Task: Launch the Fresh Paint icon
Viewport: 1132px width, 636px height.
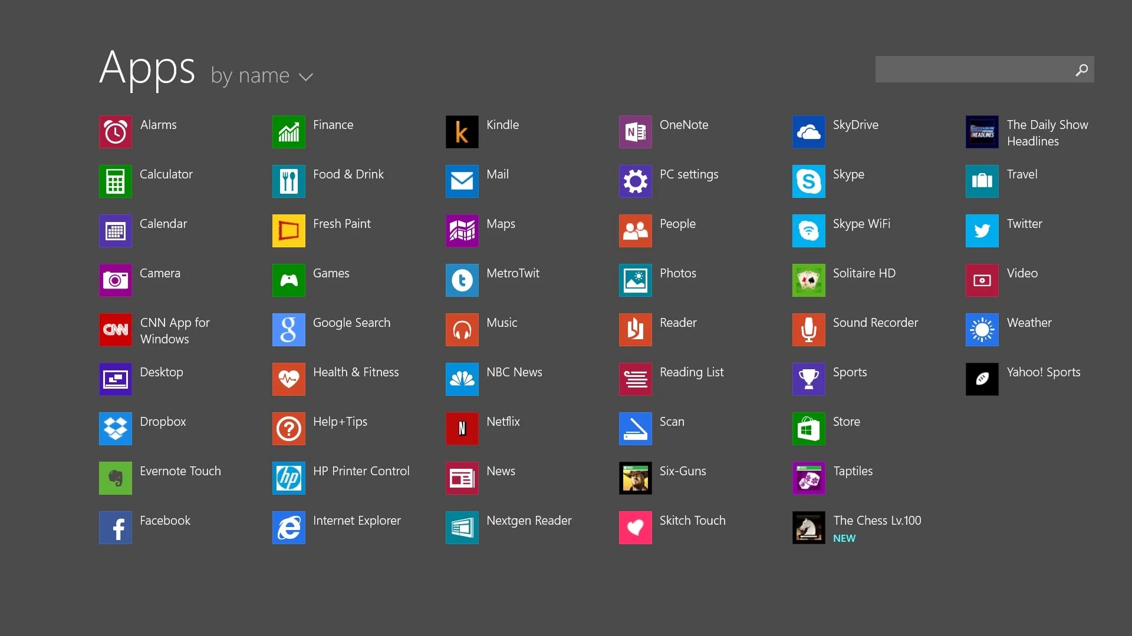Action: coord(289,231)
